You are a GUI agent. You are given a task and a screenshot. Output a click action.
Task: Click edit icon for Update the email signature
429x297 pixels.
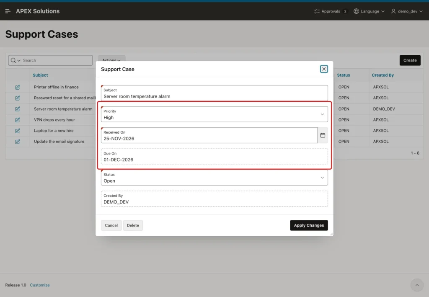(x=18, y=142)
